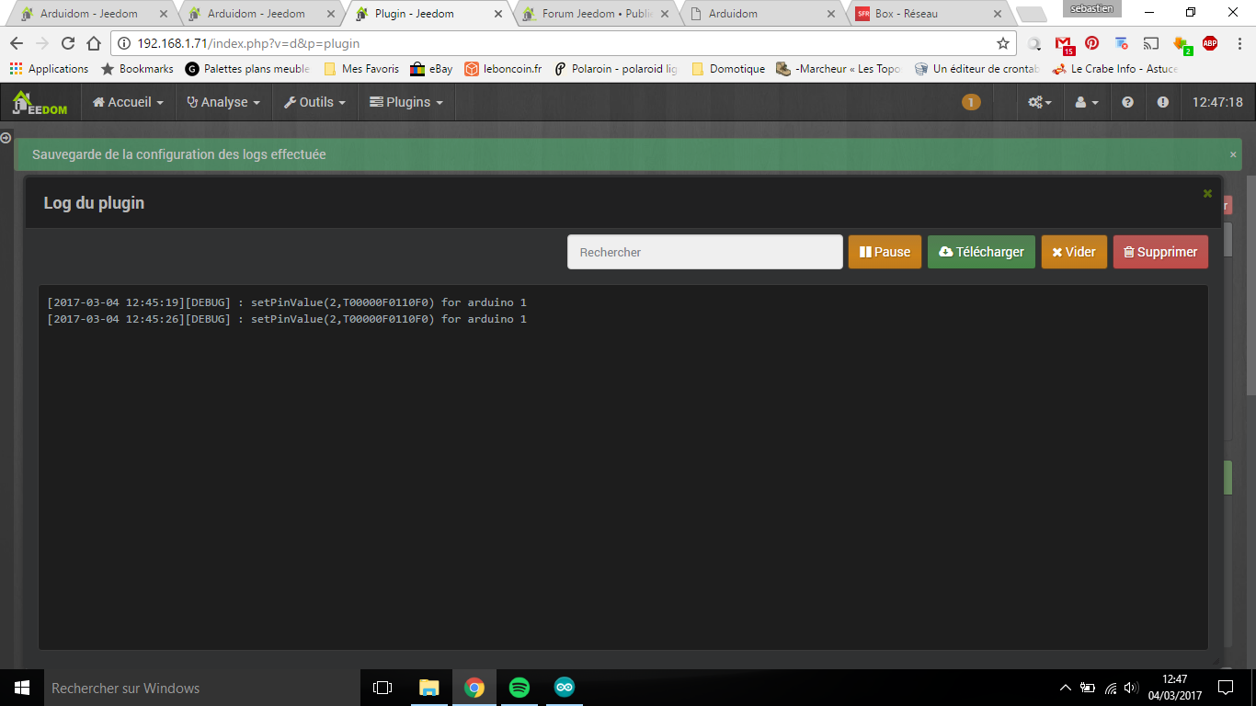1256x706 pixels.
Task: Switch to first Arduidom - Jeedom tab
Action: point(92,14)
